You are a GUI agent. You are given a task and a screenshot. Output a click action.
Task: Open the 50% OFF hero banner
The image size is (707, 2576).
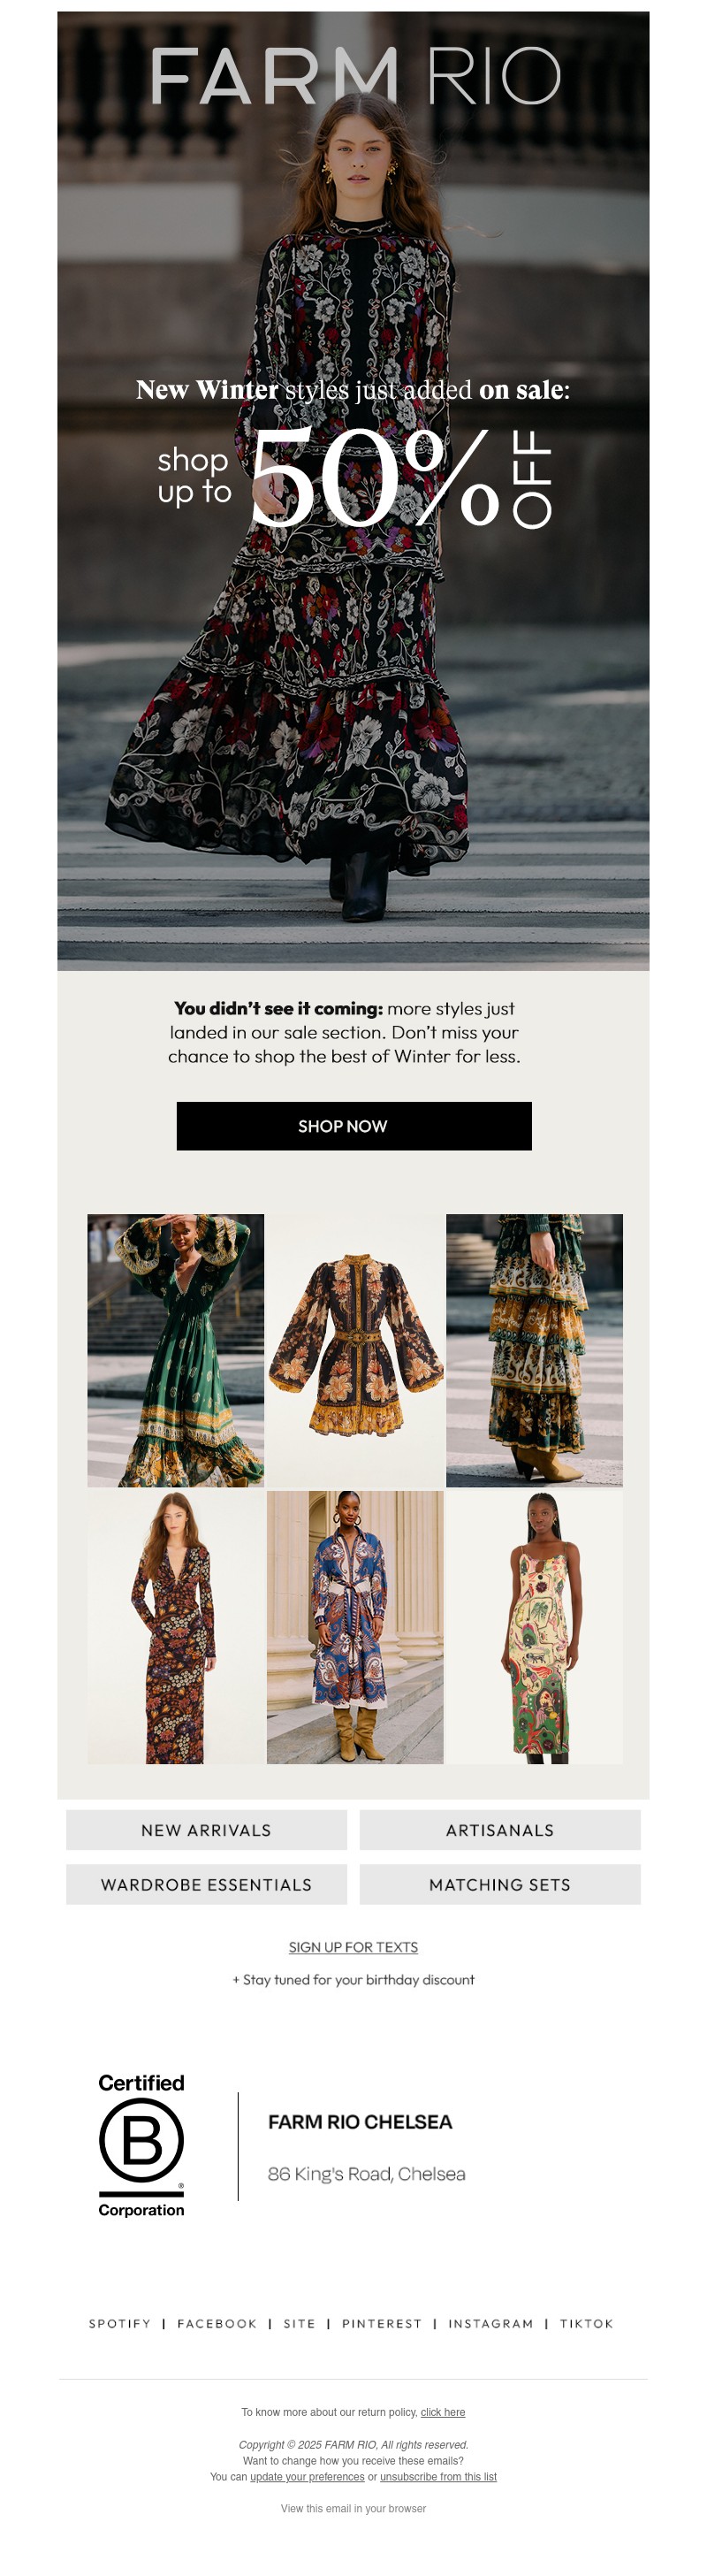coord(353,491)
